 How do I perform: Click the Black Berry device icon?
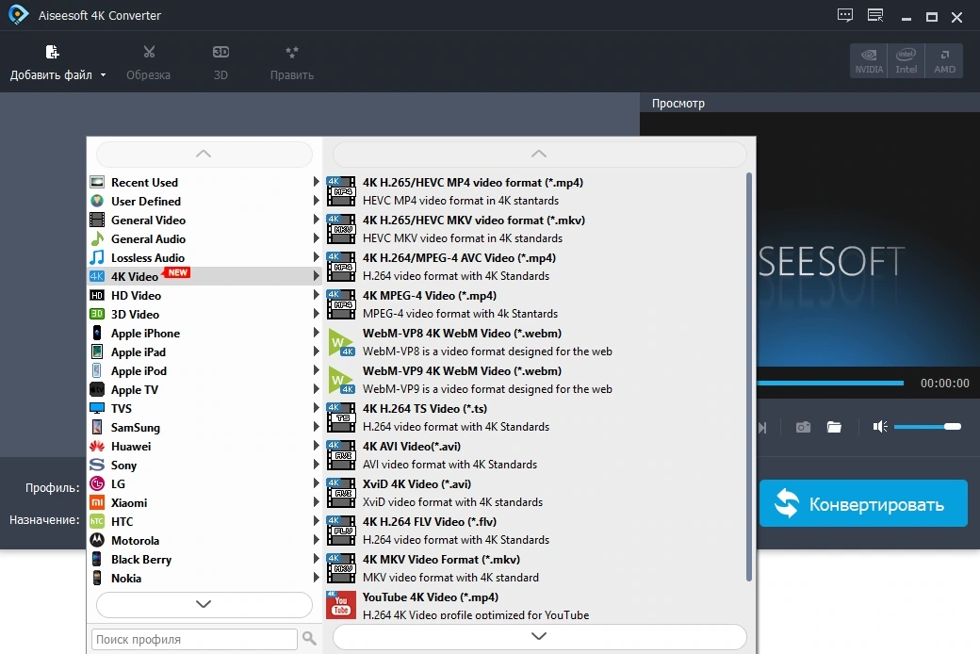click(x=97, y=559)
